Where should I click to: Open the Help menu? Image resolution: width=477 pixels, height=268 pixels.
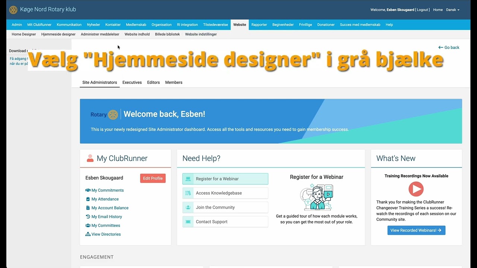[389, 25]
